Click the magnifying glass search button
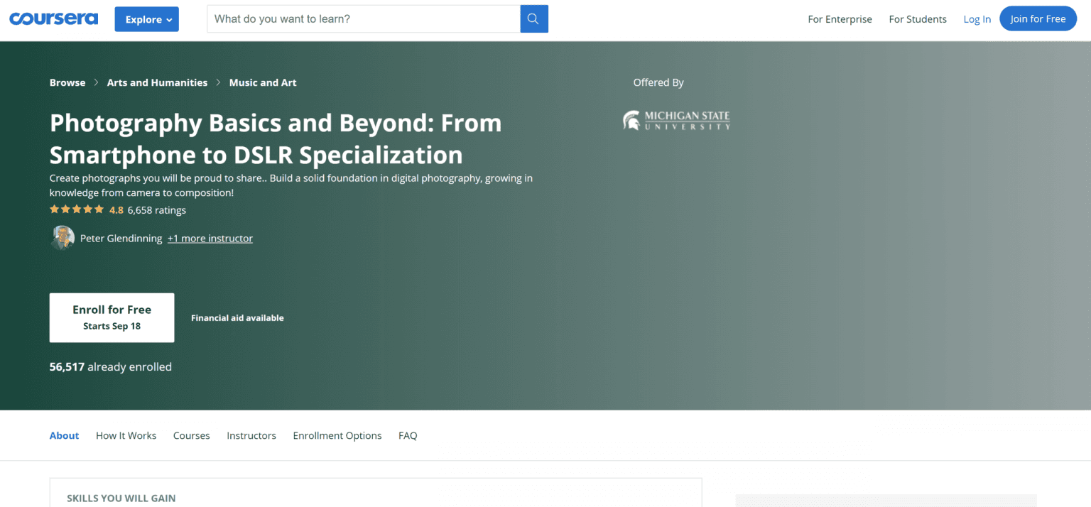This screenshot has height=507, width=1091. (x=534, y=19)
